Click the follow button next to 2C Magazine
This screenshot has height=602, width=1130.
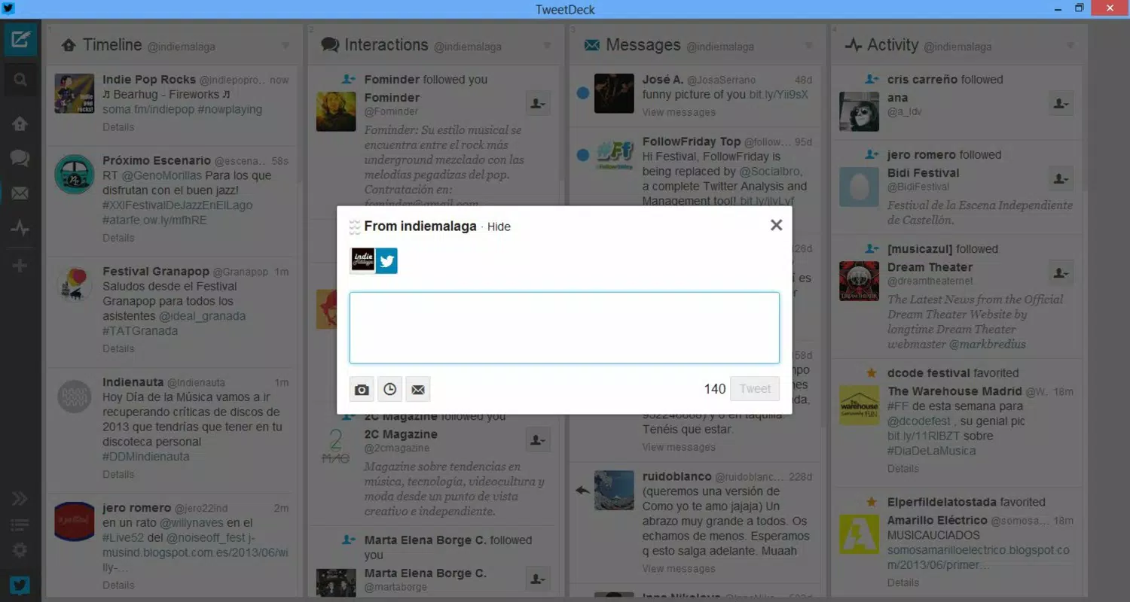[538, 440]
